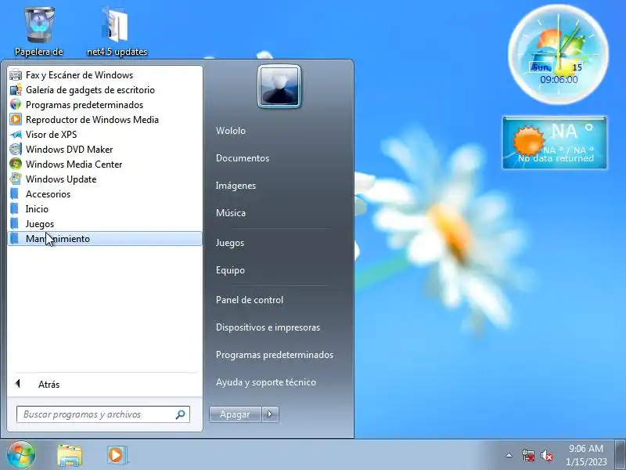
Task: Open Fax y Escáner de Windows icon
Action: (x=16, y=75)
